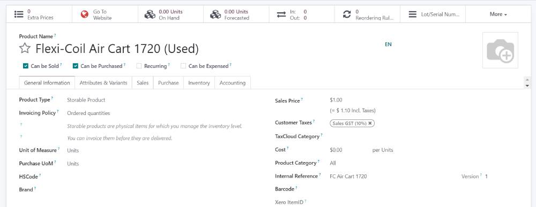Open Reordering Rules refresh icon

pyautogui.click(x=347, y=14)
